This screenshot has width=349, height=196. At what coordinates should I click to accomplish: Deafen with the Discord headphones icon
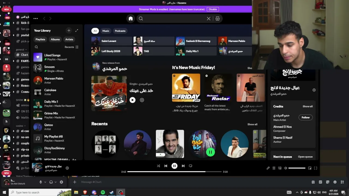(51, 182)
